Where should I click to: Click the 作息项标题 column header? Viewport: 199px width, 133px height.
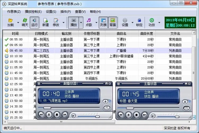[x=92, y=34]
